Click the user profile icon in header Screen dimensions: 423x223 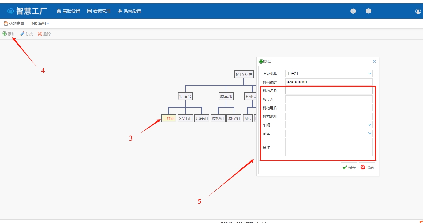point(418,11)
